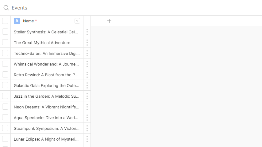Select cell 'Steampunk Symposium: A Victori...'
Image resolution: width=262 pixels, height=147 pixels.
click(x=47, y=128)
